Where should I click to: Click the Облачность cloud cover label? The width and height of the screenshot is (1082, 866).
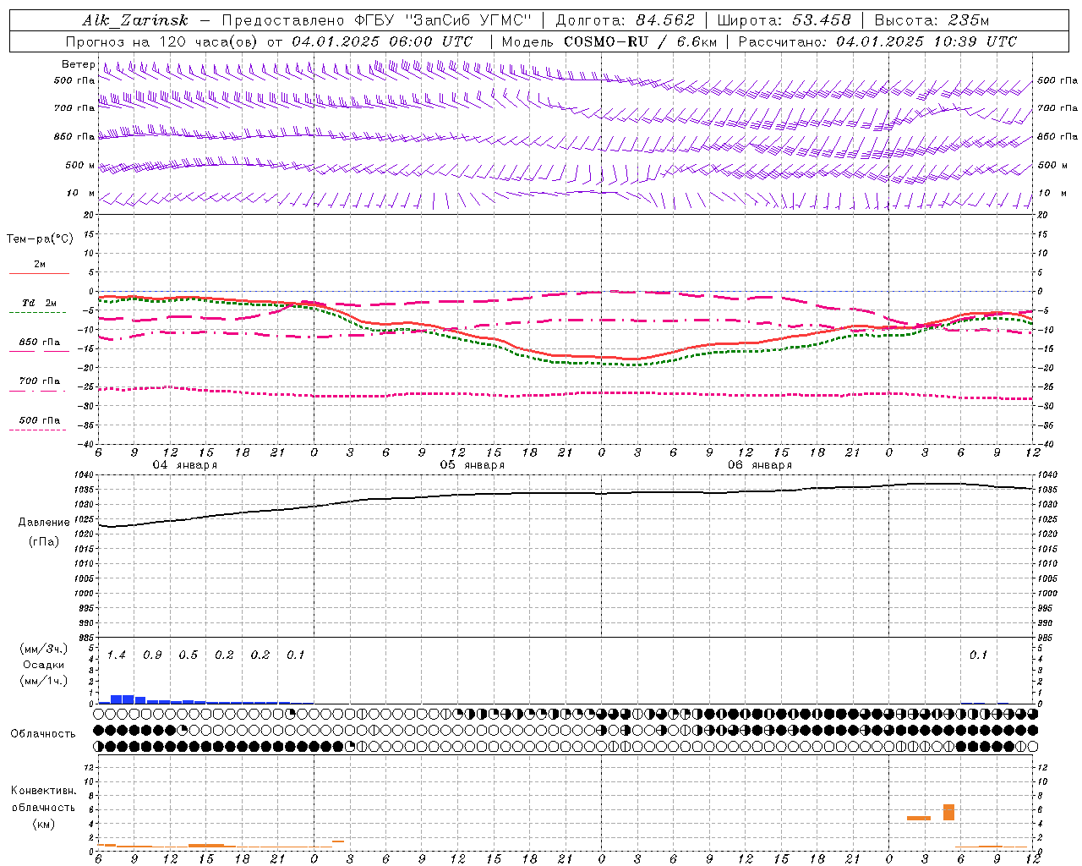click(43, 733)
